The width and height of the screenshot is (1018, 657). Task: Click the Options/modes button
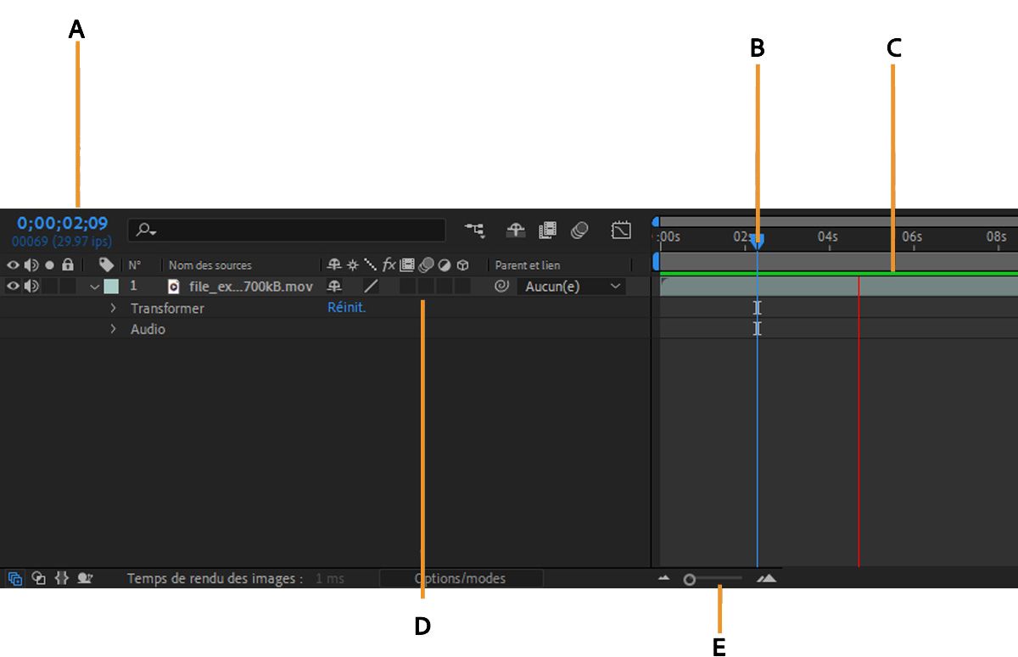point(461,578)
